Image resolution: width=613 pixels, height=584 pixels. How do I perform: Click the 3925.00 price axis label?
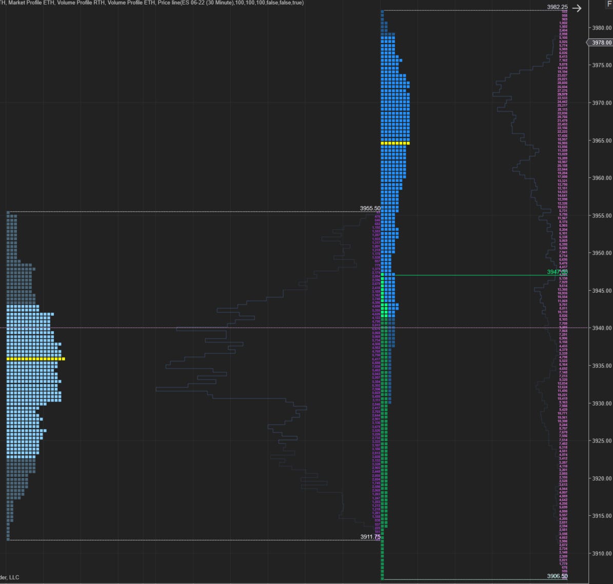[x=602, y=440]
